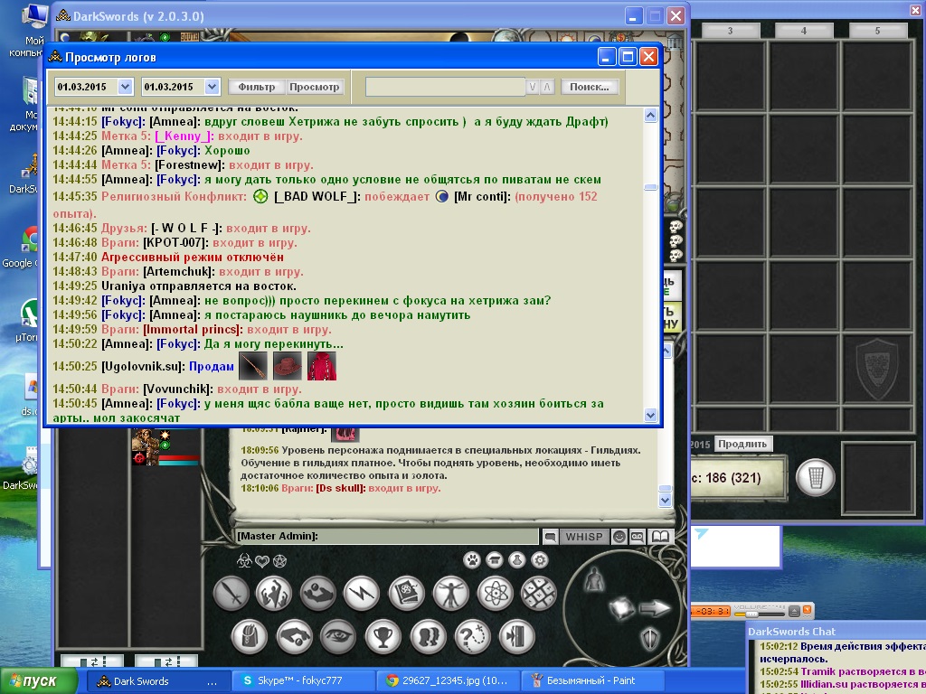Click the [Ds skull] name in game chat

[x=341, y=489]
